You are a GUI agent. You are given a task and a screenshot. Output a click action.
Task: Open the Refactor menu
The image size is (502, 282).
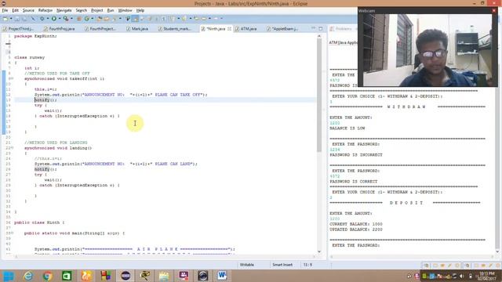point(45,10)
